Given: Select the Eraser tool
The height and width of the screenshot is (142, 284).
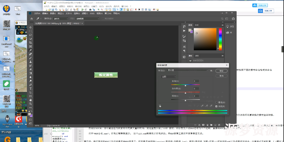Looking at the screenshot, I should click(30, 69).
